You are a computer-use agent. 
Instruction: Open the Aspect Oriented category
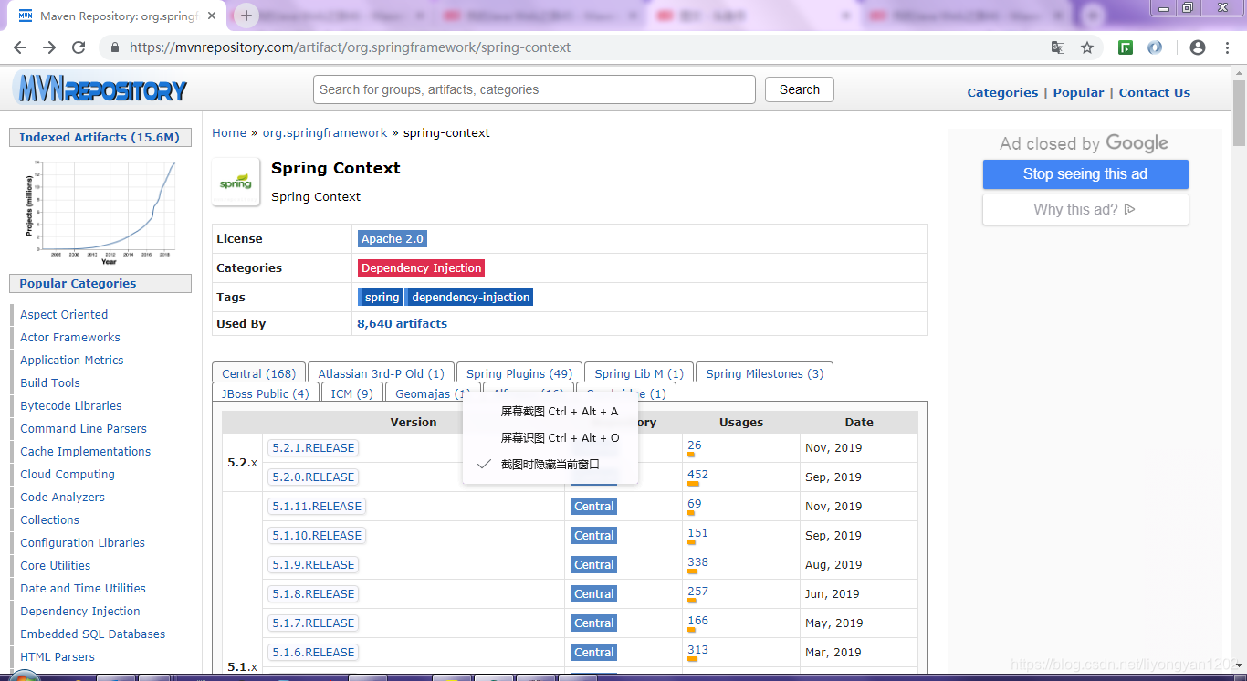click(64, 314)
